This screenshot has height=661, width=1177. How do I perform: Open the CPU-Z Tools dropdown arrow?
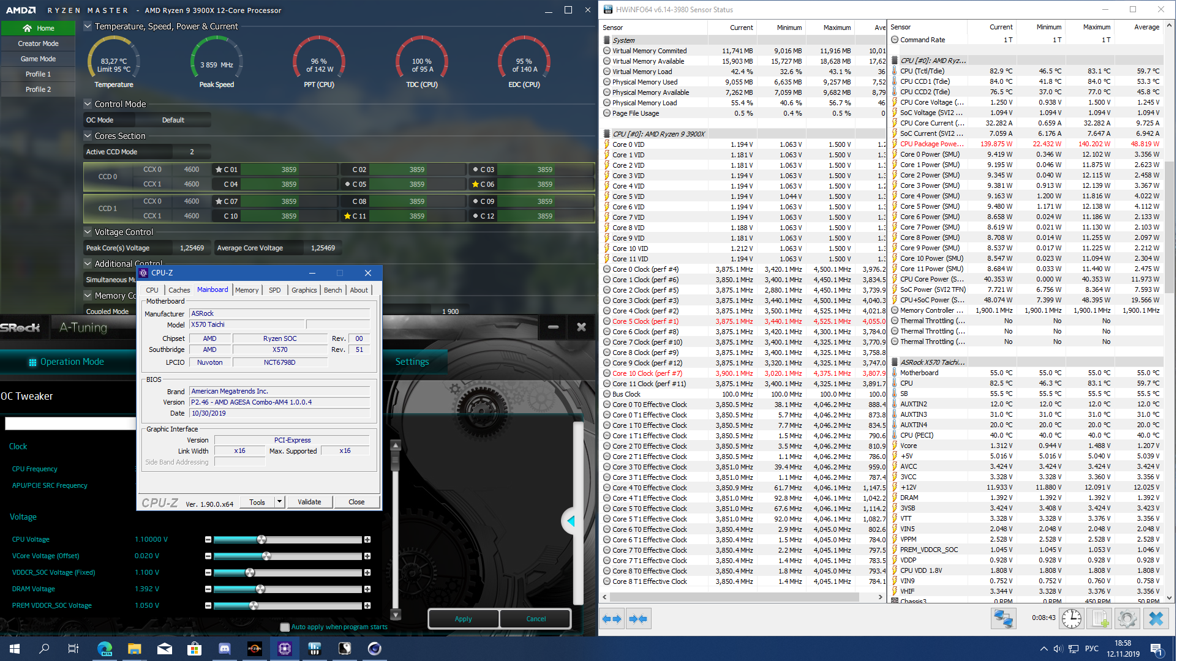[279, 502]
